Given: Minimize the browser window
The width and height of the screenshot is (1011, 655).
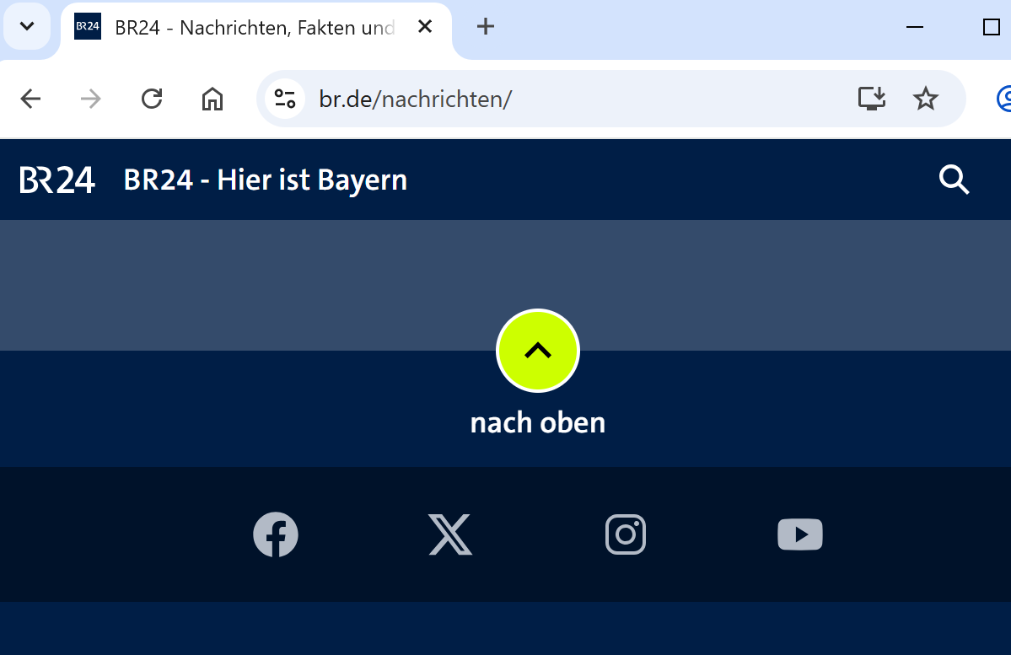Looking at the screenshot, I should tap(915, 27).
